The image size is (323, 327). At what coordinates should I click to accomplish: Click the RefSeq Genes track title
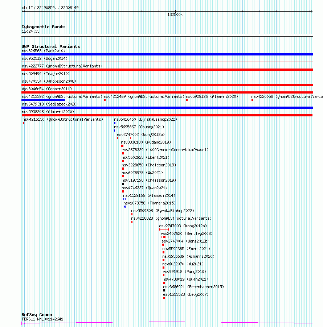[37, 314]
